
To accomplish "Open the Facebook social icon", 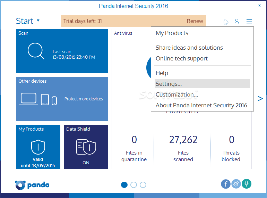I will pos(226,184).
